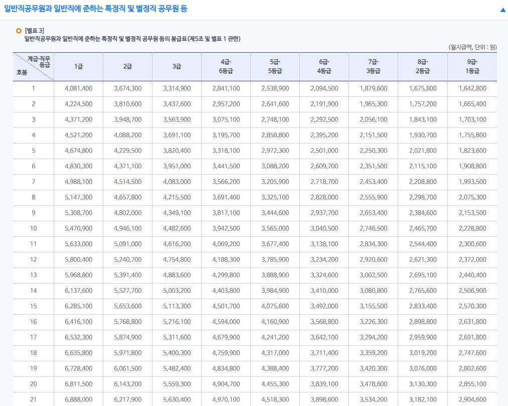Click the 계급·직무등급 / 호봉 corner header cell
Screen dimensions: 508x406
coord(34,67)
